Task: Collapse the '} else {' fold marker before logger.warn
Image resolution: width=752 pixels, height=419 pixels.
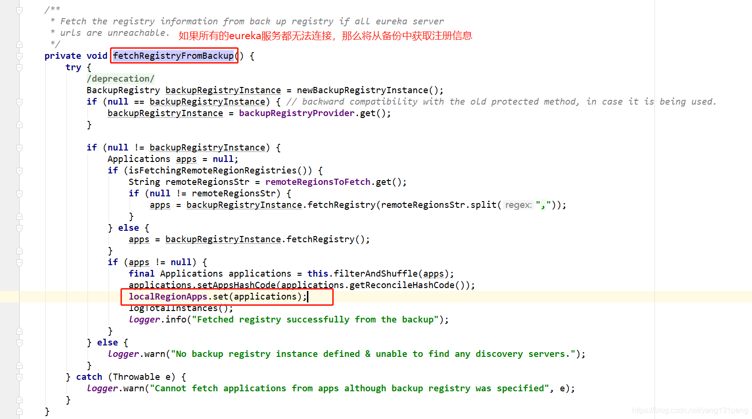Action: (19, 343)
